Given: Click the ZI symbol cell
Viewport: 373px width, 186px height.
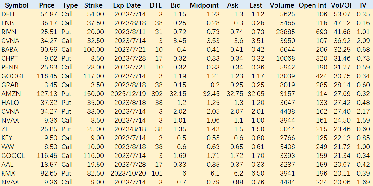Looking at the screenshot, I should click(4, 129).
